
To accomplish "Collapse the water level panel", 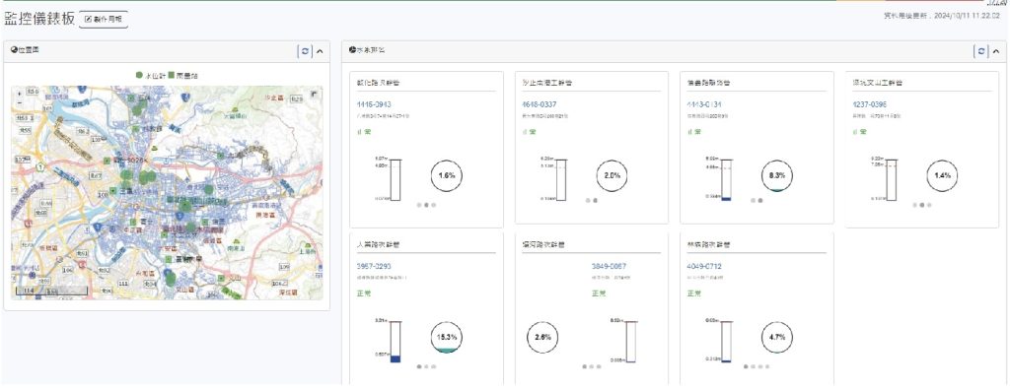I will click(996, 51).
